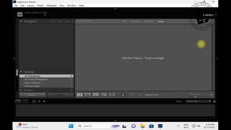Collapse the Folders panel
This screenshot has height=130, width=231.
point(21,90)
